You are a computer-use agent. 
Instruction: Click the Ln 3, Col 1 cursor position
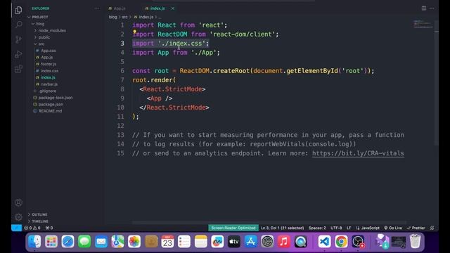282,228
